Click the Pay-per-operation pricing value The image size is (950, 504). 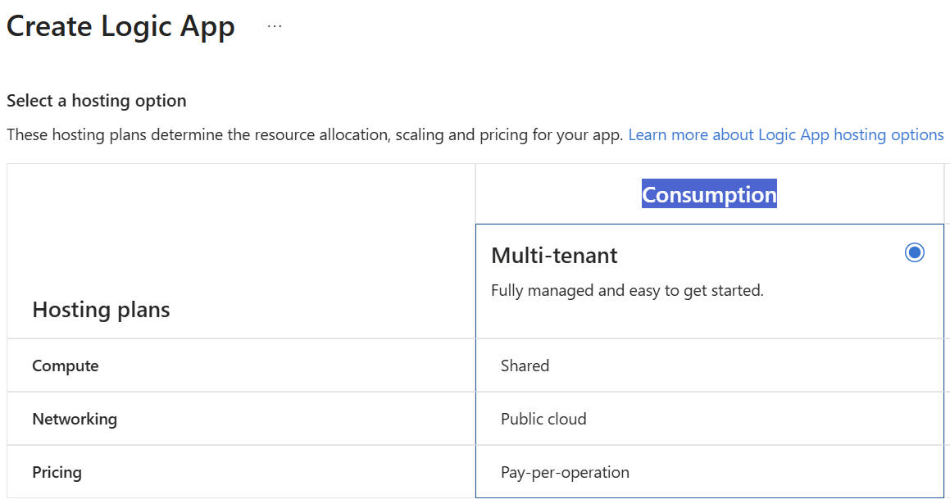coord(565,473)
